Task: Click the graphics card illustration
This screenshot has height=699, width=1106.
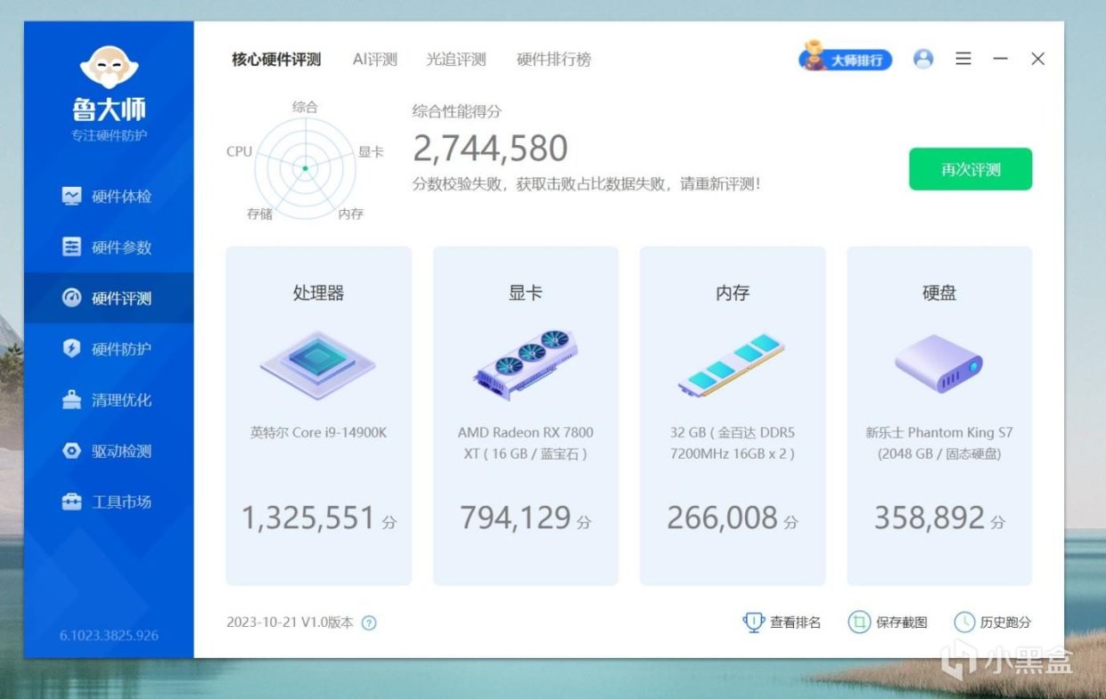Action: (x=525, y=364)
